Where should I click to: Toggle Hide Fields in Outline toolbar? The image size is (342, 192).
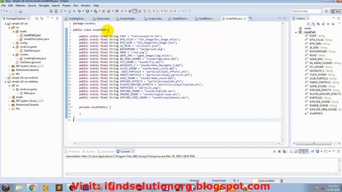click(x=318, y=24)
